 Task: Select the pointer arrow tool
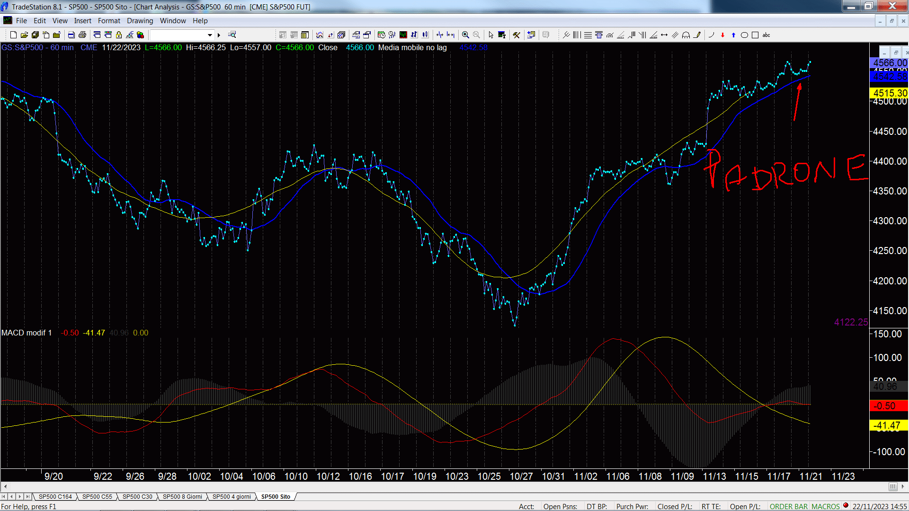[x=491, y=35]
